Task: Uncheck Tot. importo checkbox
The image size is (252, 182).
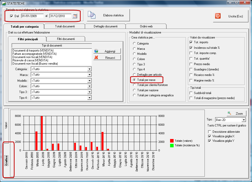Action: click(191, 42)
